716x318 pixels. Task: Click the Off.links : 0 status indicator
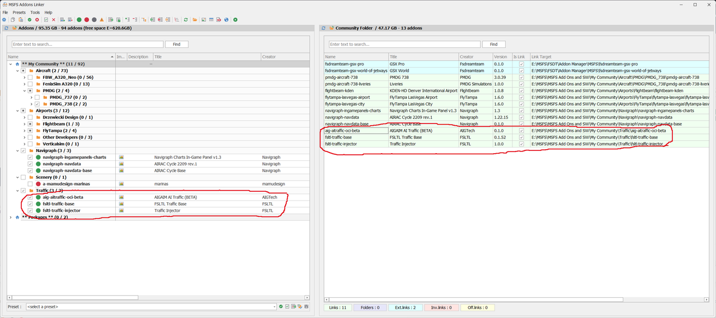click(478, 307)
